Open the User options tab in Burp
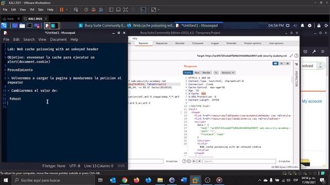The height and width of the screenshot is (185, 330). 276,43
